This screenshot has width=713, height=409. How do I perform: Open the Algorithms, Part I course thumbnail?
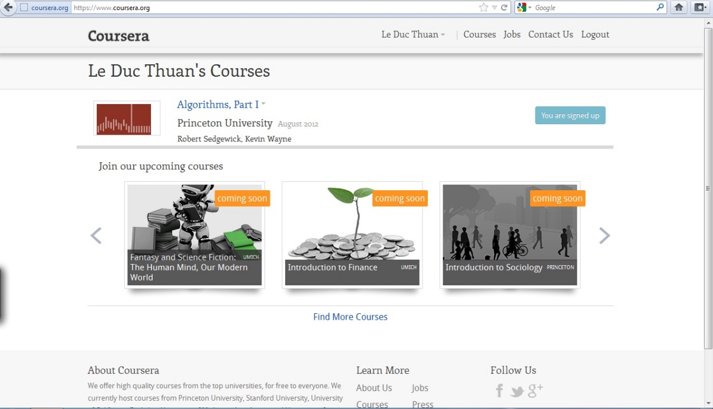[127, 118]
